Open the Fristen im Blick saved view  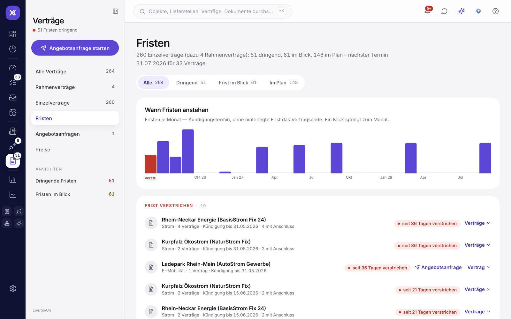pyautogui.click(x=75, y=194)
